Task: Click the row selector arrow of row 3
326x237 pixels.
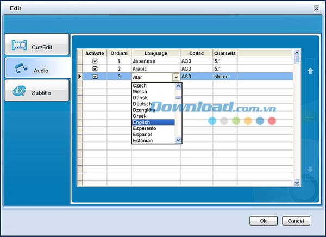Action: tap(80, 77)
